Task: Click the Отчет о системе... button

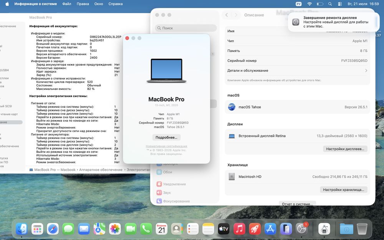Action: pos(297,204)
